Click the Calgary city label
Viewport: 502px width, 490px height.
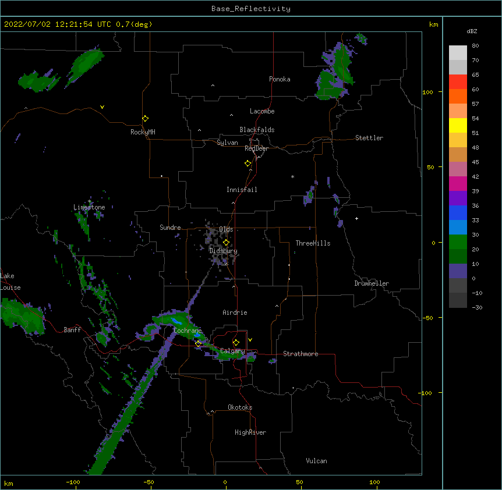(232, 351)
